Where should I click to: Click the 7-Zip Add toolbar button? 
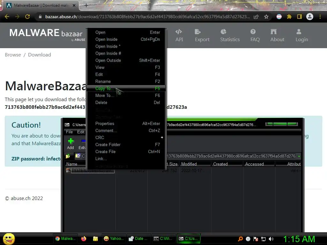coord(71,144)
